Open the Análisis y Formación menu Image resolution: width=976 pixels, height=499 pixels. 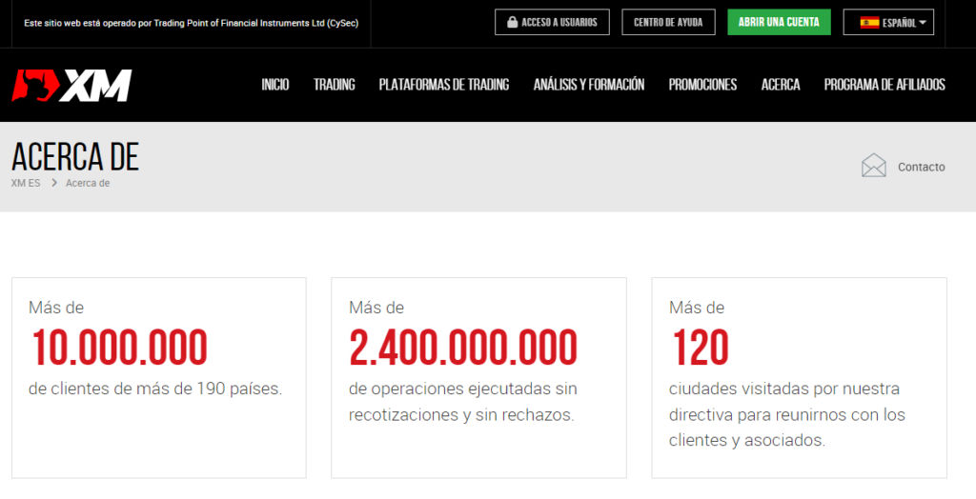coord(588,85)
